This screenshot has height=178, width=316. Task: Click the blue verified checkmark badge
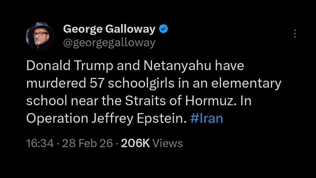(x=163, y=29)
